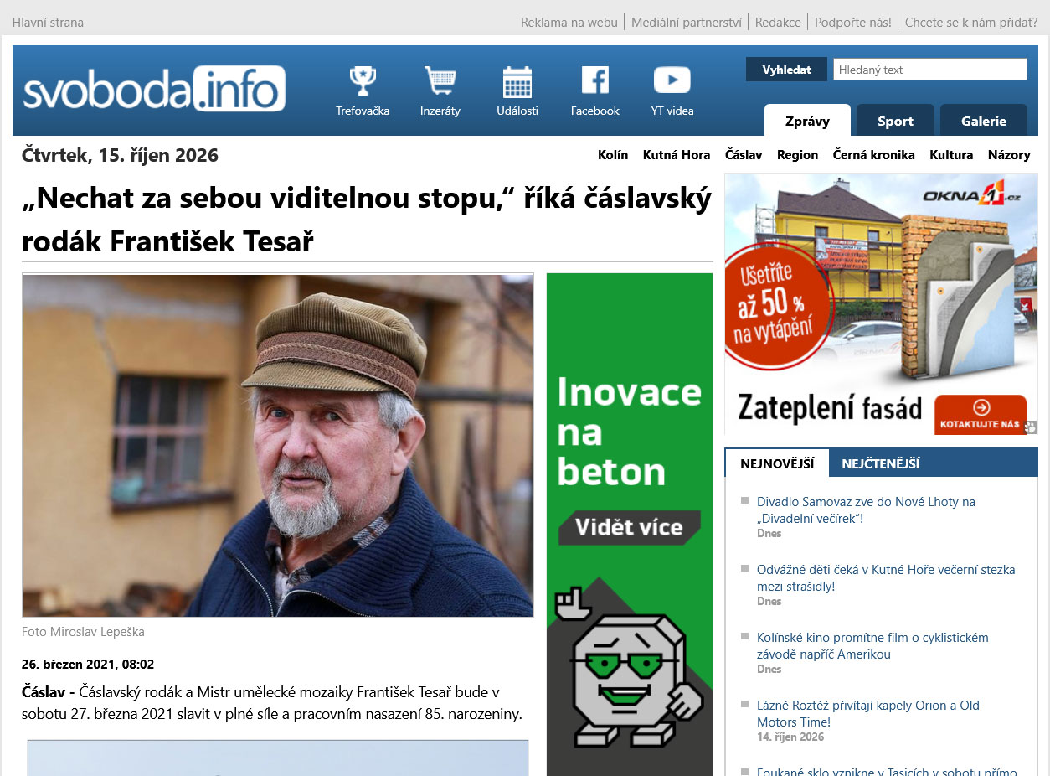The image size is (1050, 776).
Task: Open Divadlo Samovaz news article
Action: click(866, 510)
